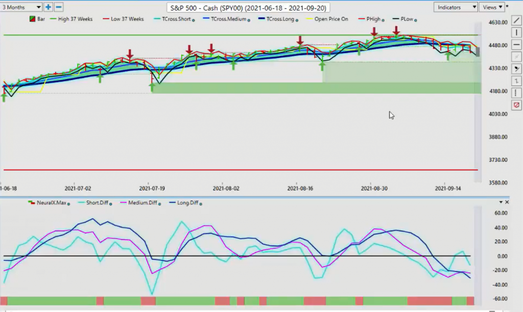
Task: Open the Views dropdown
Action: (492, 7)
